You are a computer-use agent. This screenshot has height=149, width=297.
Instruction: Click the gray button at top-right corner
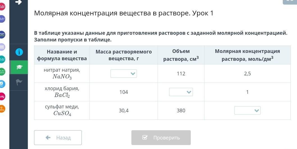290,1
